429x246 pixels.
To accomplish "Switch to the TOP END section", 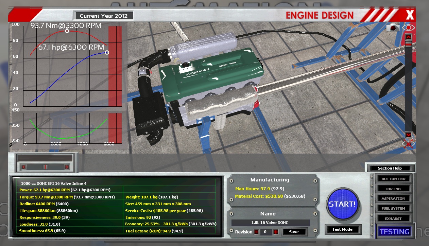I will [x=393, y=189].
